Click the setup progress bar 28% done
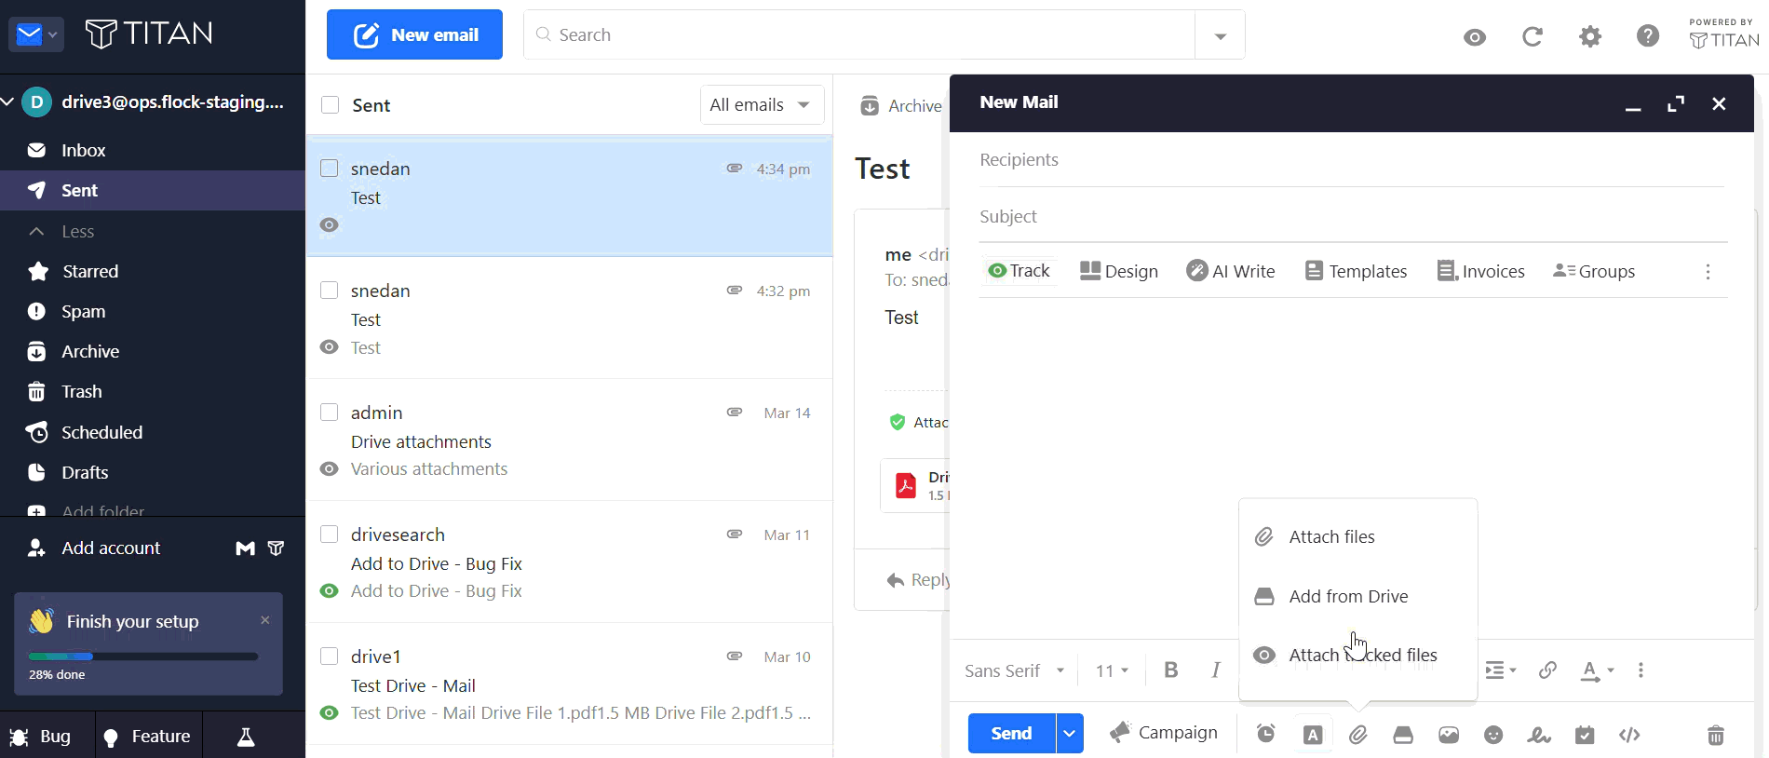This screenshot has height=758, width=1769. pos(142,656)
